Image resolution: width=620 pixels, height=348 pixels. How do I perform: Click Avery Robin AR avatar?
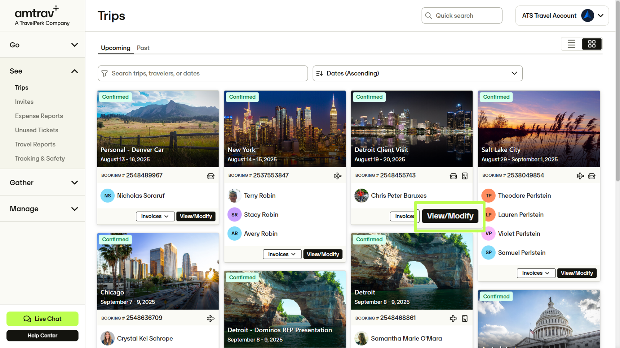point(234,234)
